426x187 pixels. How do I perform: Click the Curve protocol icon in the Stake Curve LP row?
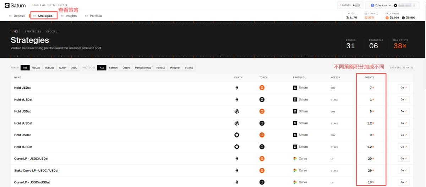pos(295,170)
